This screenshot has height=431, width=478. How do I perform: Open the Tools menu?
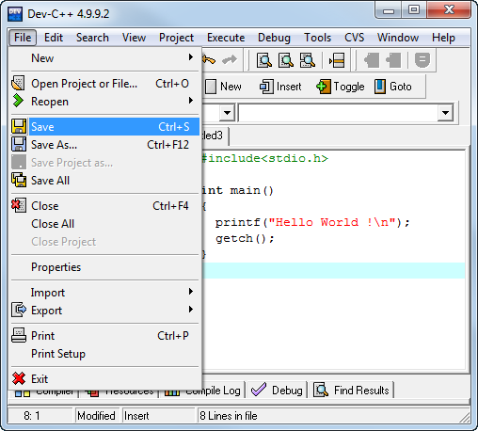317,38
